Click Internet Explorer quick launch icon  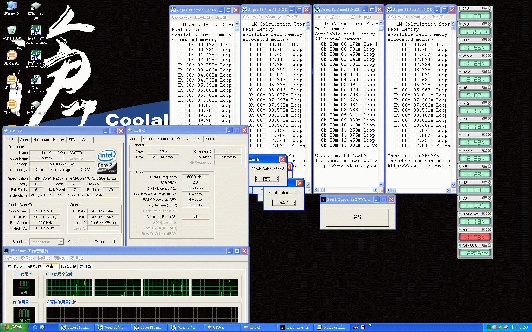tap(35, 327)
